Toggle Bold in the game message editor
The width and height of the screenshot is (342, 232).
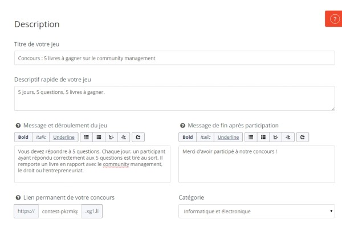(23, 137)
